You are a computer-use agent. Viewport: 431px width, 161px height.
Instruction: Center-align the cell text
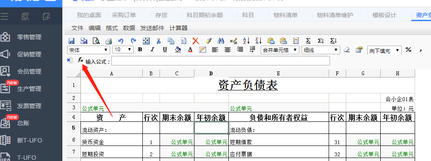227,50
